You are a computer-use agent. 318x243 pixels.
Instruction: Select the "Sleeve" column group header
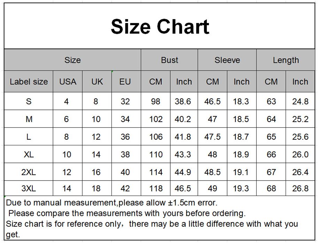(x=227, y=60)
